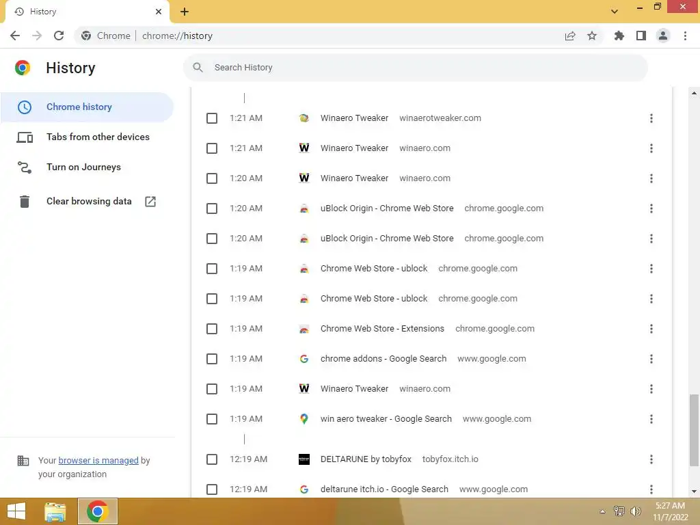
Task: Select Chrome history in the sidebar
Action: click(87, 107)
